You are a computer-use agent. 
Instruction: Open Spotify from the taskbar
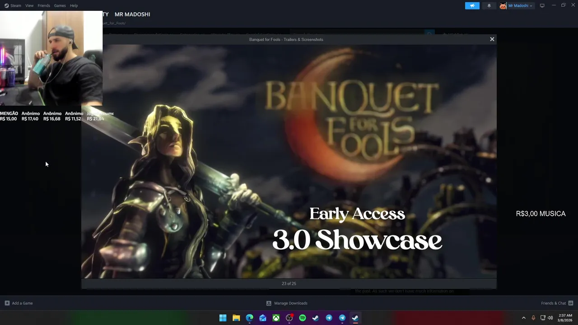pos(303,318)
